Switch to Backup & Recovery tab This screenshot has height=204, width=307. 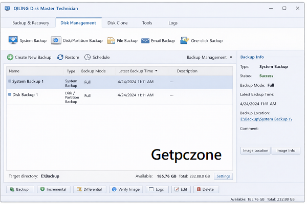[x=31, y=23]
